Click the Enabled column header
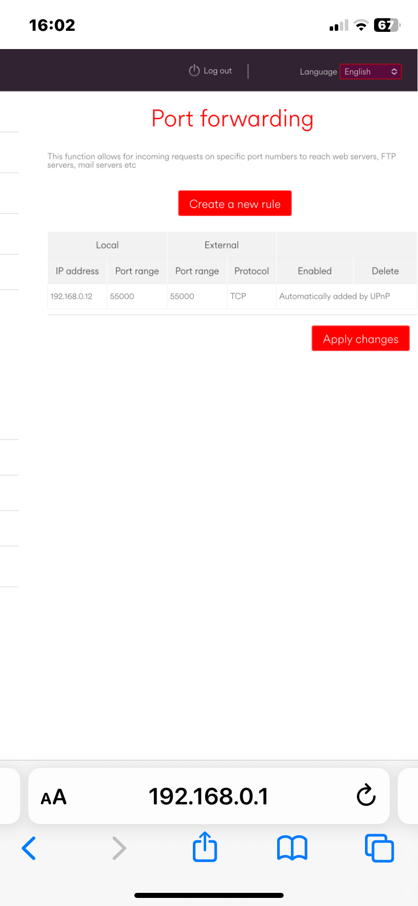Viewport: 418px width, 906px height. point(315,271)
